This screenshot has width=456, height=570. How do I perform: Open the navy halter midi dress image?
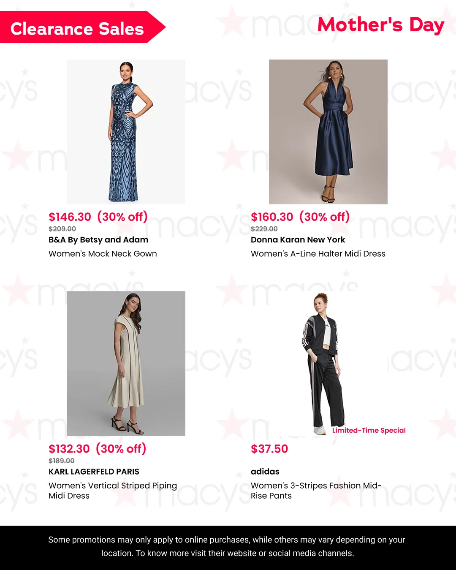coord(328,132)
